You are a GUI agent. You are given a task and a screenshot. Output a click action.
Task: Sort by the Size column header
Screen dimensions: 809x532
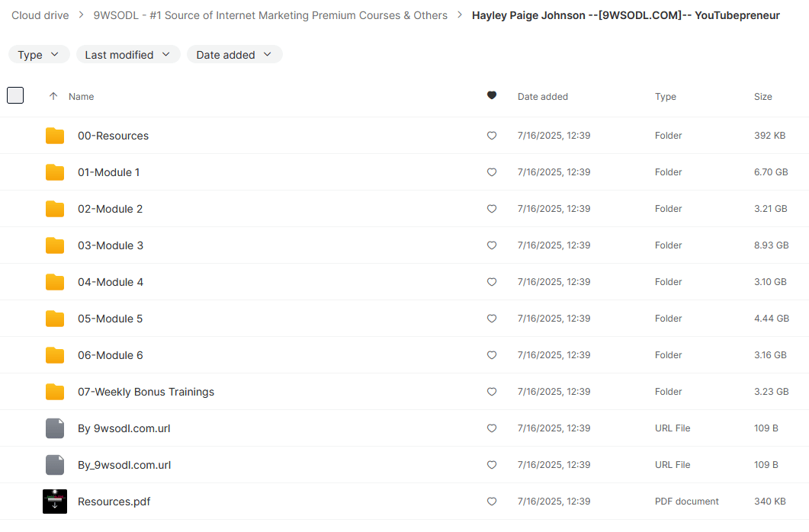762,97
